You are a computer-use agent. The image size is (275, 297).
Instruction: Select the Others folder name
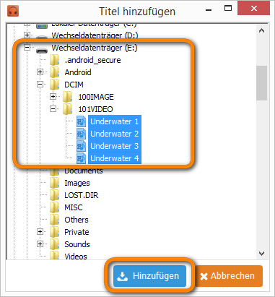pyautogui.click(x=77, y=220)
